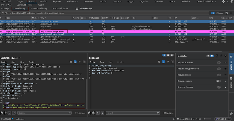Open Match and replace sub-tab
234x121 pixels.
[60, 8]
